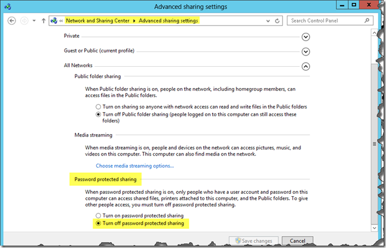Click the Password protected sharing heading
This screenshot has width=386, height=248.
(x=105, y=179)
